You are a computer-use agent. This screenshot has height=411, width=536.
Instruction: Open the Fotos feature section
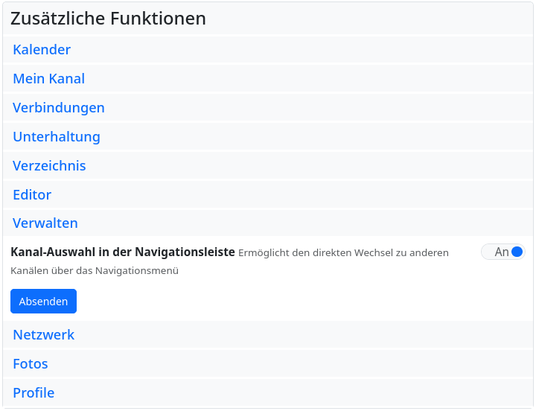click(30, 364)
